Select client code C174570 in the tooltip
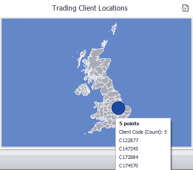Screen dimensions: 193x170 point(129,166)
